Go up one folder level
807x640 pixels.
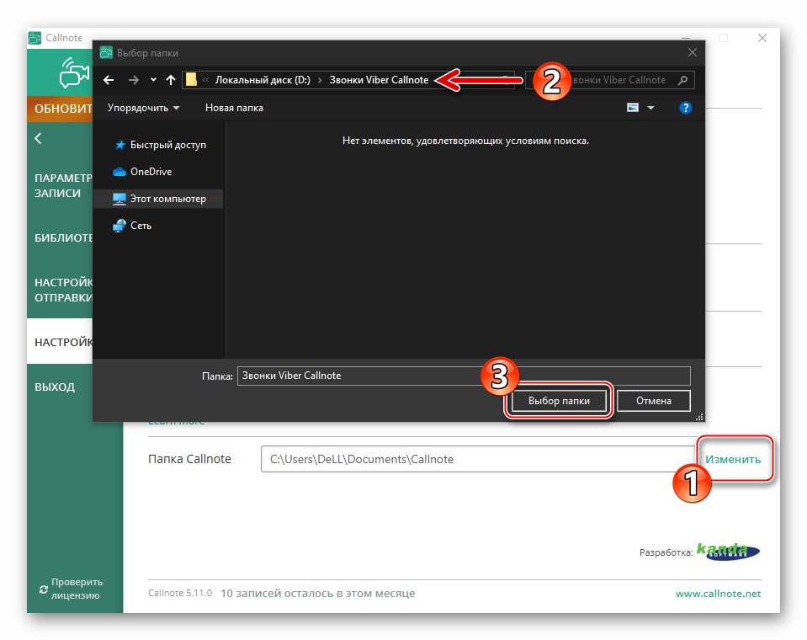click(x=171, y=80)
